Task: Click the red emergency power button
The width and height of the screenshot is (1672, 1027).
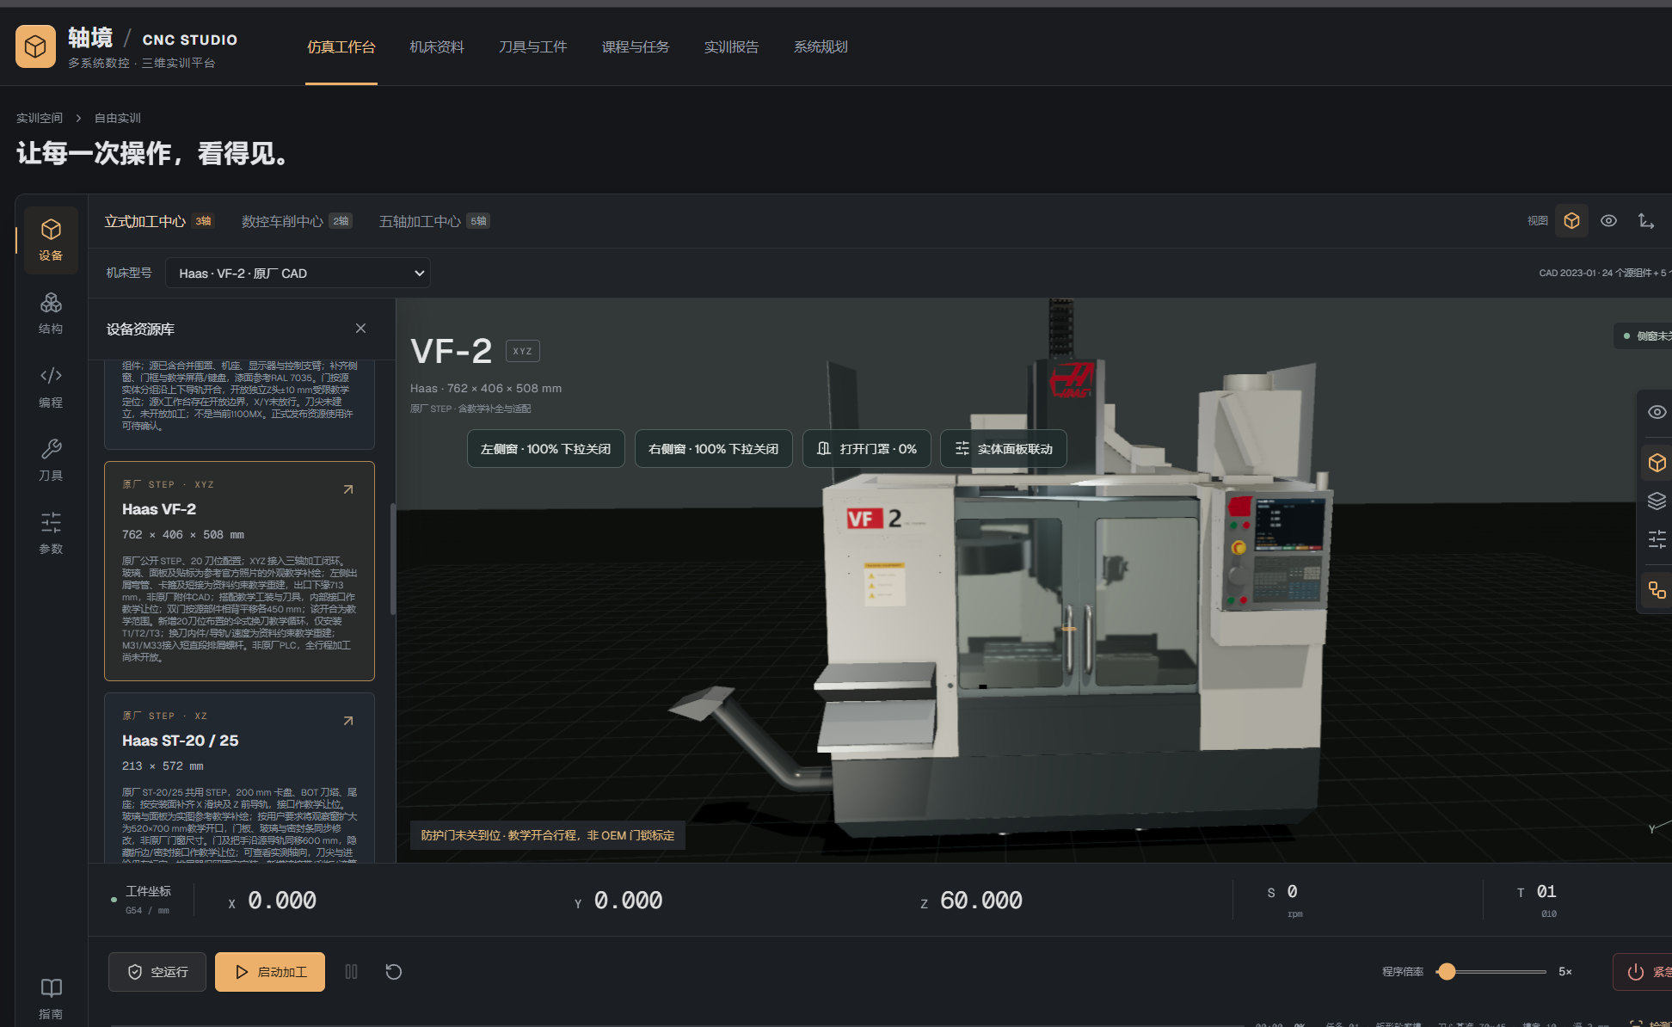Action: tap(1642, 972)
